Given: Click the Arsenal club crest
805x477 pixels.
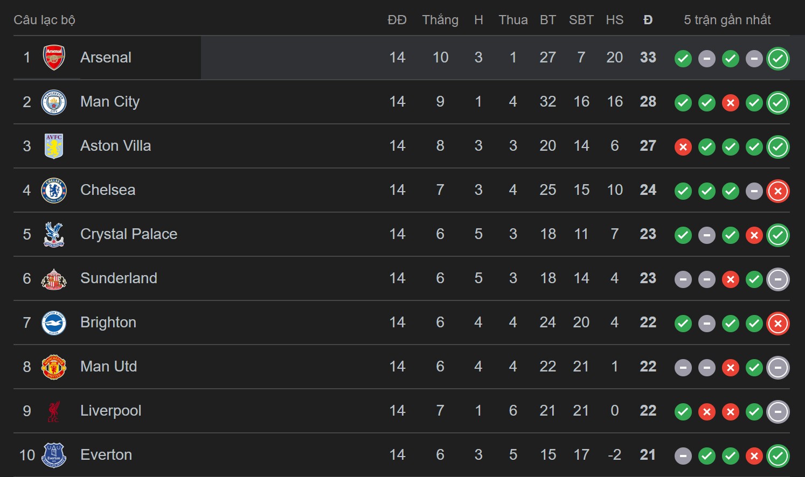Looking at the screenshot, I should 54,58.
